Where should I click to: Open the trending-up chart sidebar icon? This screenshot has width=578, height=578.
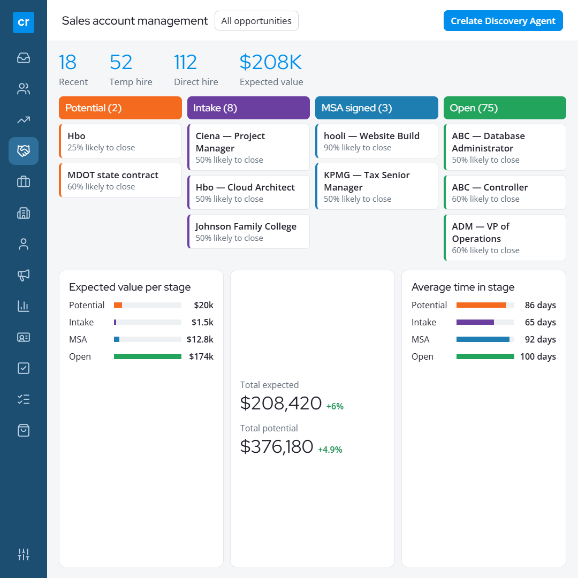pyautogui.click(x=23, y=120)
